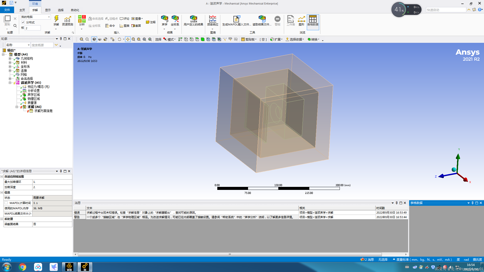Image resolution: width=484 pixels, height=272 pixels.
Task: Select shaded exterior with edges view mode
Action: (x=94, y=39)
